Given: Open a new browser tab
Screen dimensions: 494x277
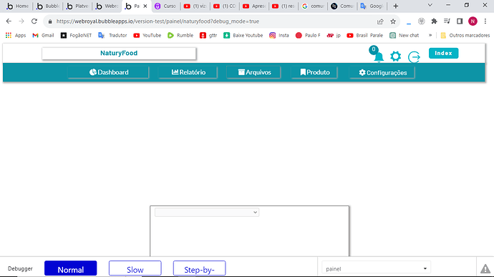Looking at the screenshot, I should coord(396,6).
